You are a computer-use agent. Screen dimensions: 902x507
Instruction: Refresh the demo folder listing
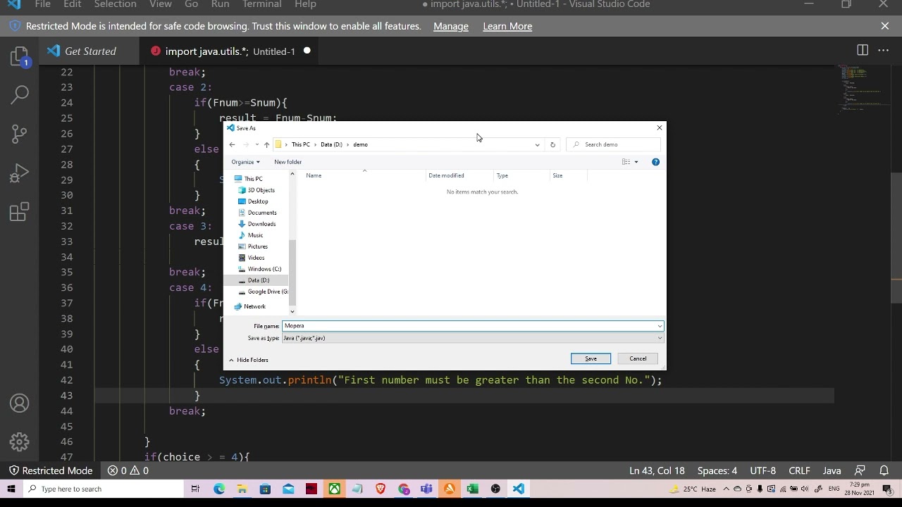tap(552, 144)
